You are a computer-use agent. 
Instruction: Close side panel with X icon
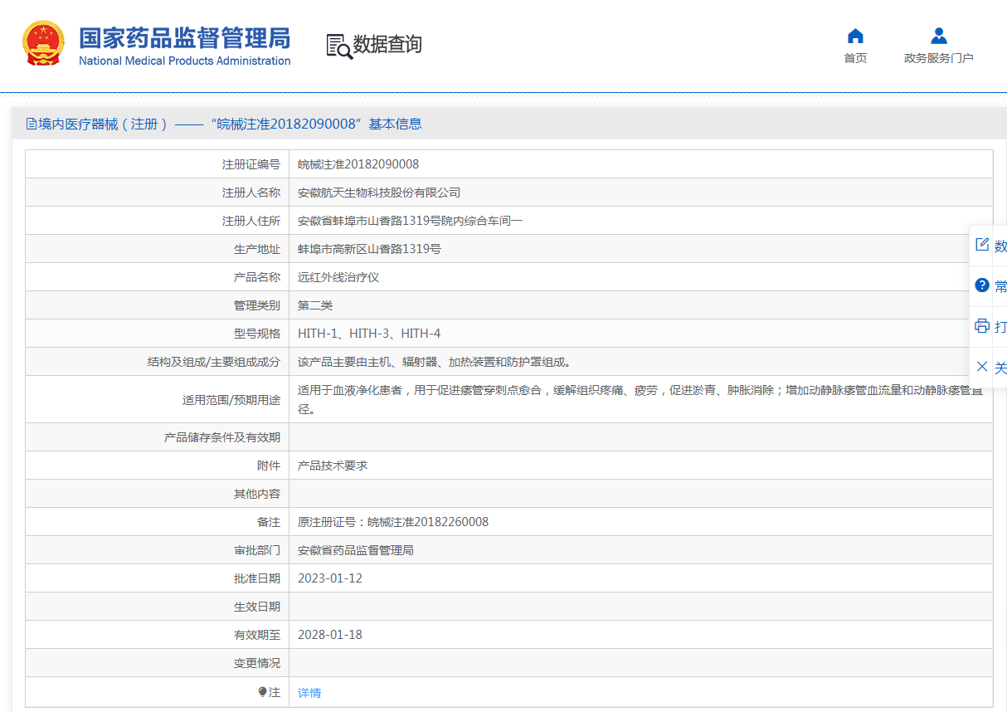coord(982,366)
